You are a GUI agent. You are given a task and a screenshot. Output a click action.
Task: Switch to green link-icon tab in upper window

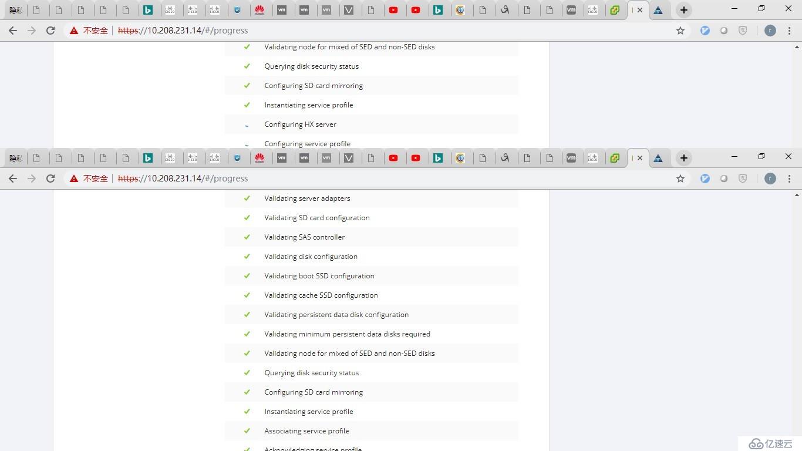[615, 10]
